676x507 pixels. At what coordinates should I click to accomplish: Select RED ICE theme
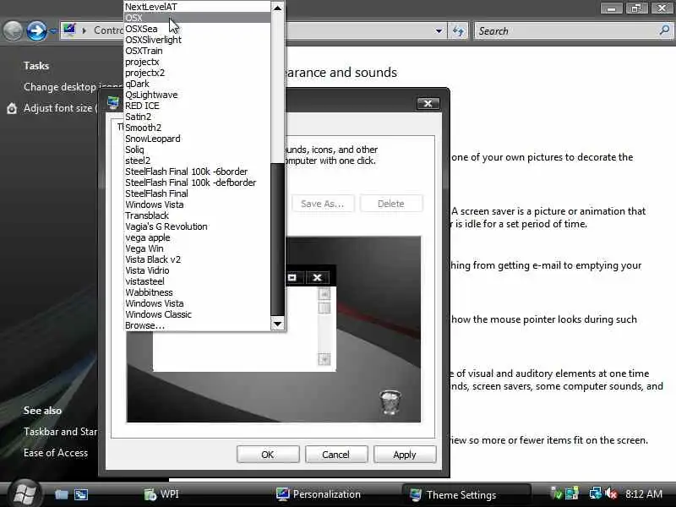(x=198, y=106)
